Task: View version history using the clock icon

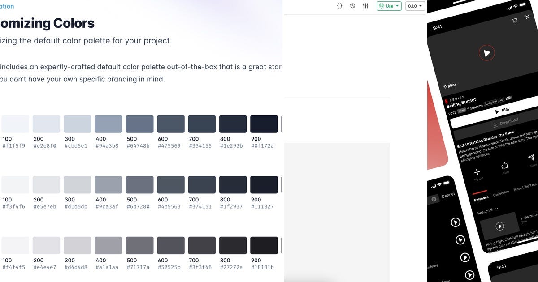Action: (352, 6)
